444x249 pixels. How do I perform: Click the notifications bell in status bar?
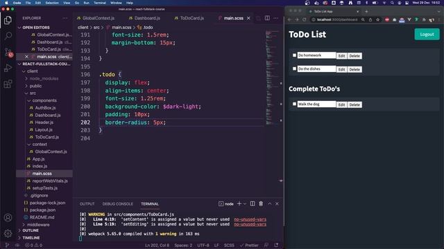(276, 245)
